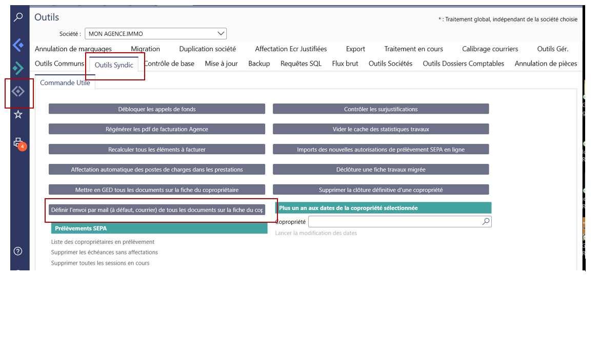Click the magnifier icon in the Copropriété field
Viewport: 599px width, 339px height.
[x=486, y=221]
